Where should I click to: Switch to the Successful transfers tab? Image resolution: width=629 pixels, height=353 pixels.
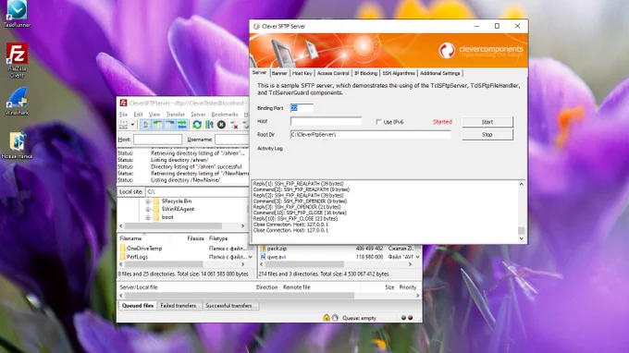228,306
